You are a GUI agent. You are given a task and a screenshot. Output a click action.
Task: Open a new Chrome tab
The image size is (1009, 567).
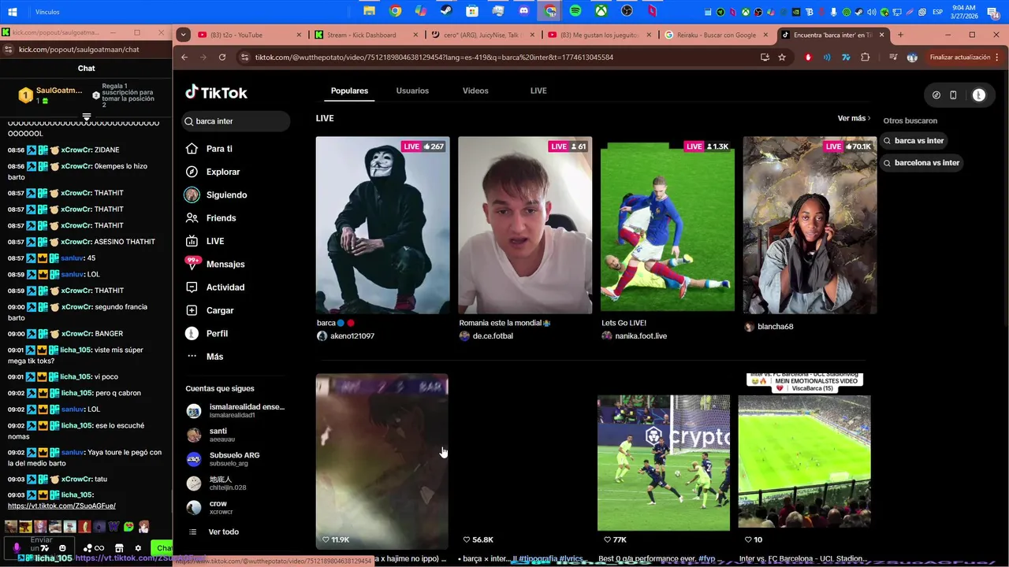coord(901,35)
